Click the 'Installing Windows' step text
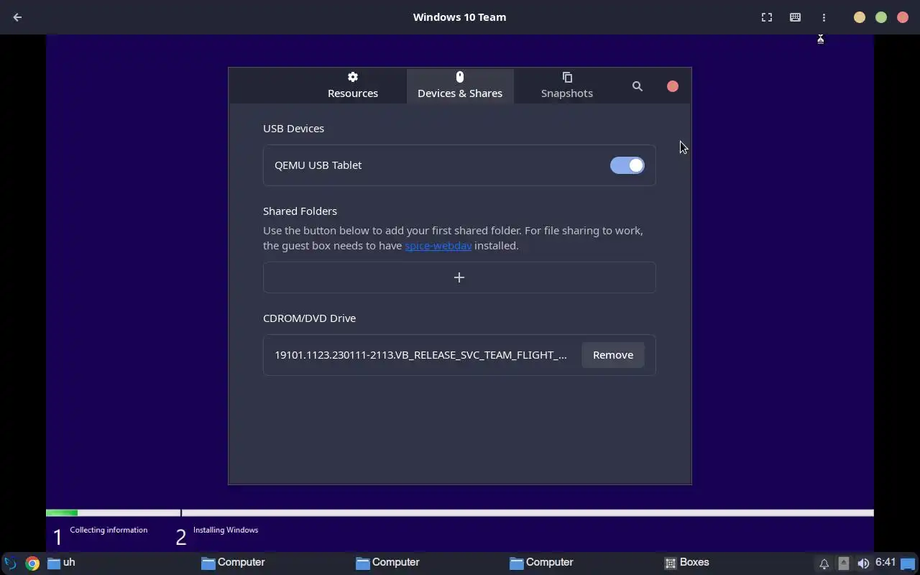Image resolution: width=920 pixels, height=575 pixels. [226, 530]
